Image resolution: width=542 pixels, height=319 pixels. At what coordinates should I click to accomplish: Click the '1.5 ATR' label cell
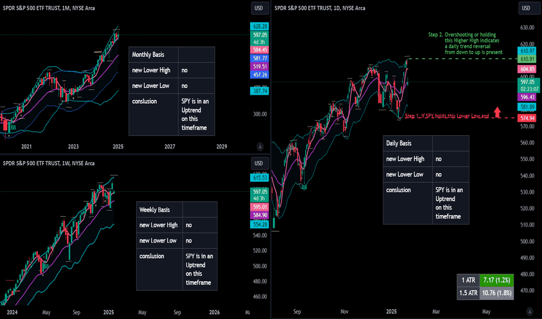pos(468,293)
